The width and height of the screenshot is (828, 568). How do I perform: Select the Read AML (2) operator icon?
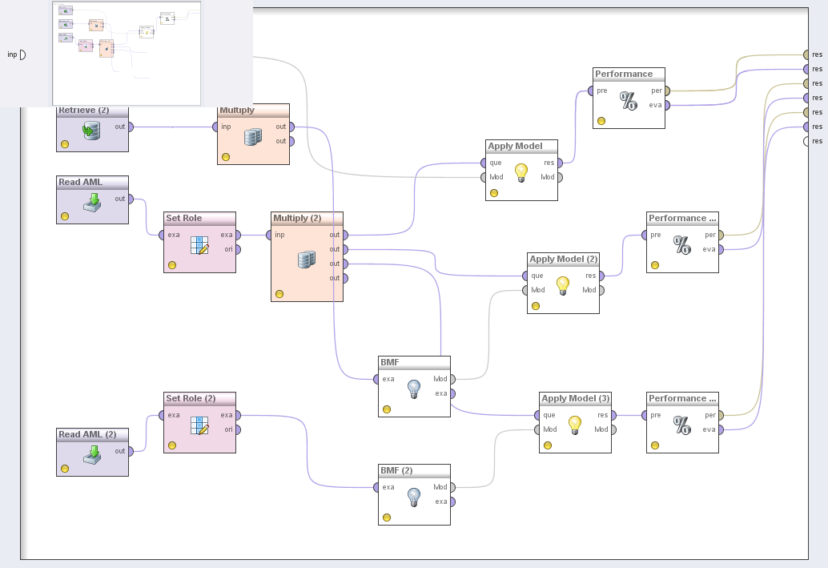tap(93, 455)
